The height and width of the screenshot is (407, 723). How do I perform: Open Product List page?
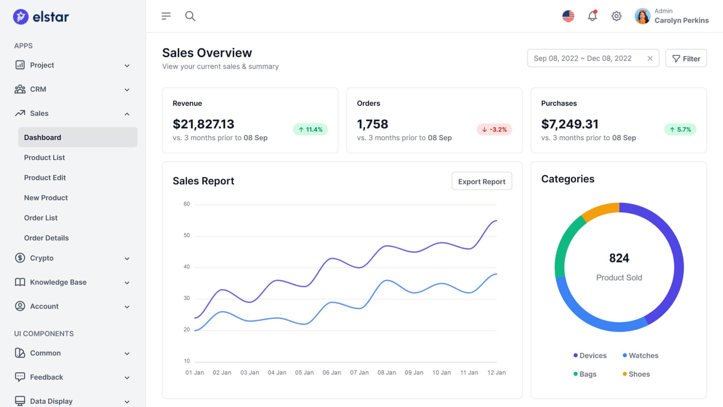(44, 157)
